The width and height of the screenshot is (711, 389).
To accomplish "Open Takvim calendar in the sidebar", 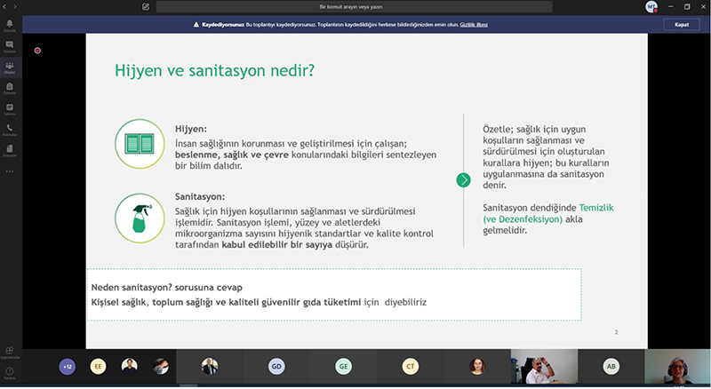I will point(10,108).
